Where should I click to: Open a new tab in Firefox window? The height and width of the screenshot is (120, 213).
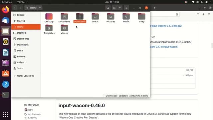click(154, 8)
